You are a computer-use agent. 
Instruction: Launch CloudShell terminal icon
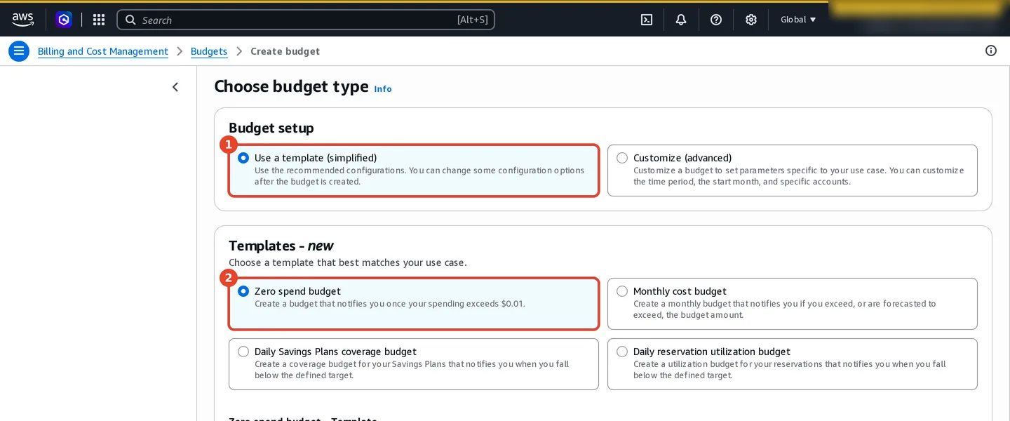[x=647, y=20]
